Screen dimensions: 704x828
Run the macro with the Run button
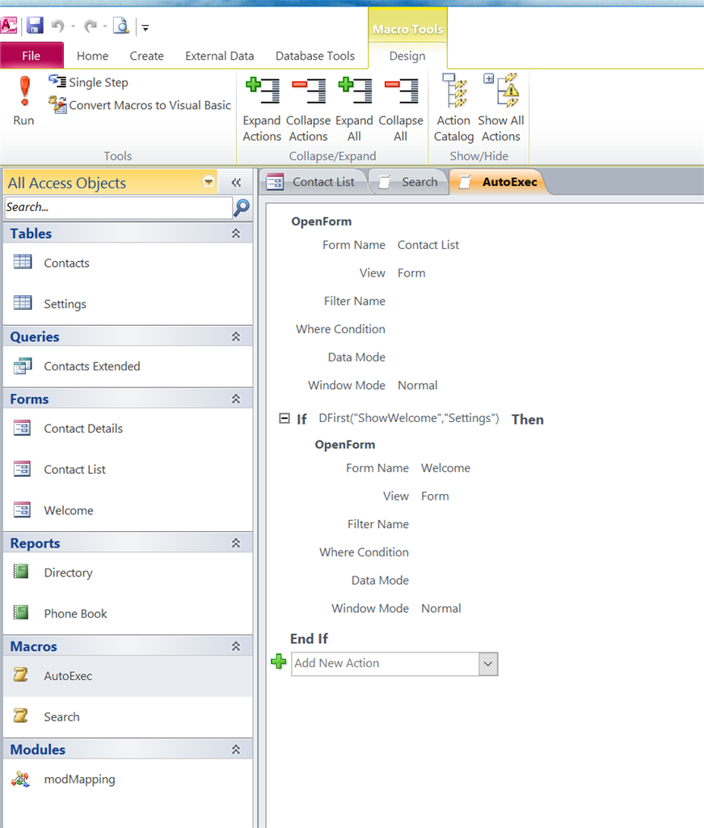(x=23, y=101)
